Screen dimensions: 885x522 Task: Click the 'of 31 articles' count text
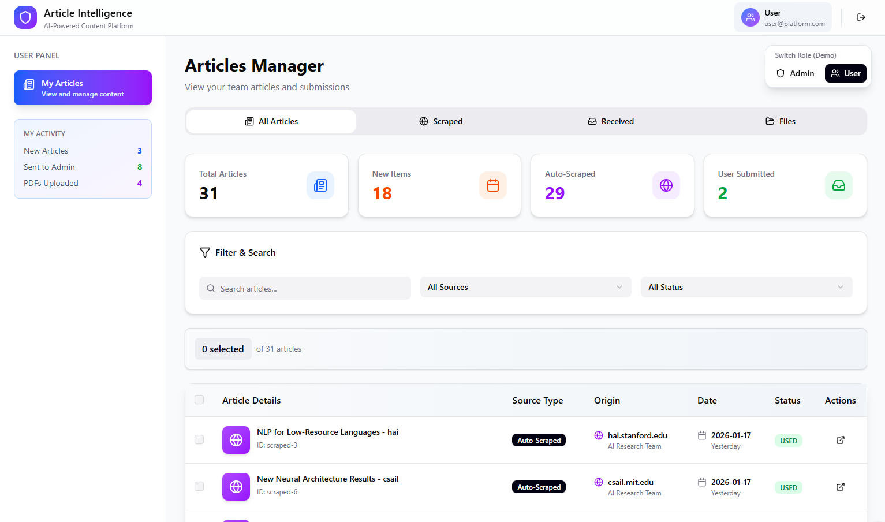coord(279,349)
